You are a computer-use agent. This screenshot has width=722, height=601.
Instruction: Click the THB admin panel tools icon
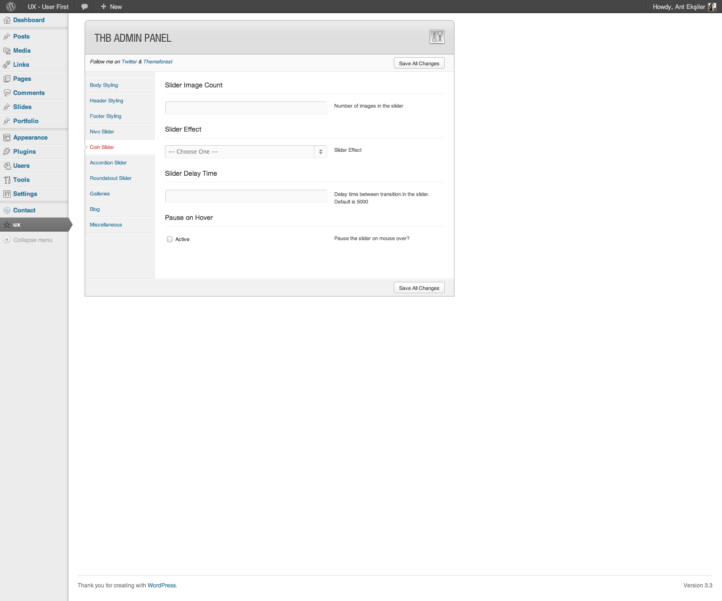pyautogui.click(x=437, y=37)
